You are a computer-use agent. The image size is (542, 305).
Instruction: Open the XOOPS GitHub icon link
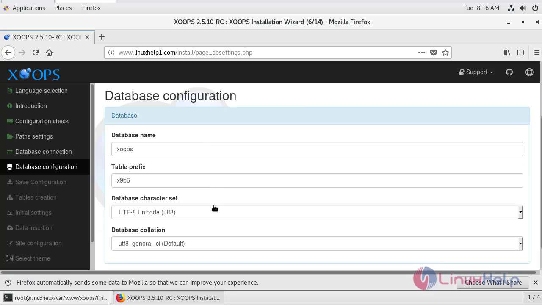click(x=509, y=72)
